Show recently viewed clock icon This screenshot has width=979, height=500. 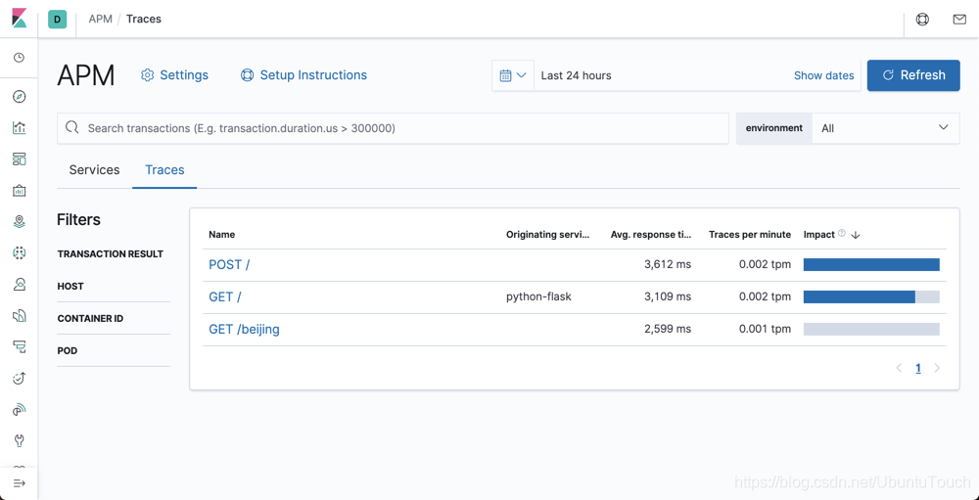point(20,58)
